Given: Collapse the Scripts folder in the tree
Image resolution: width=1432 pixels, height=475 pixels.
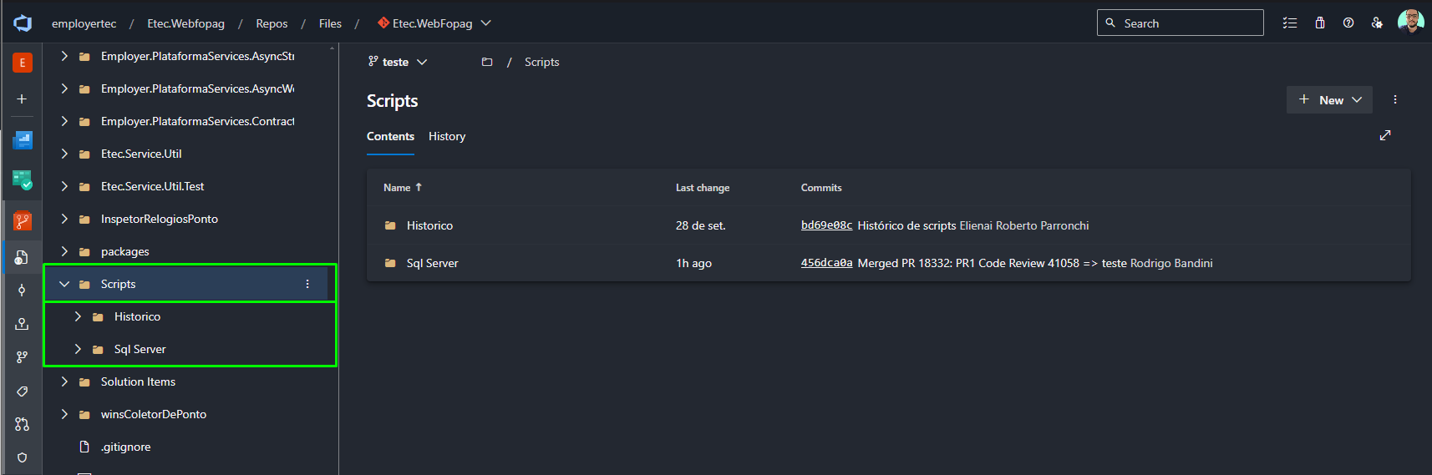Looking at the screenshot, I should tap(64, 284).
